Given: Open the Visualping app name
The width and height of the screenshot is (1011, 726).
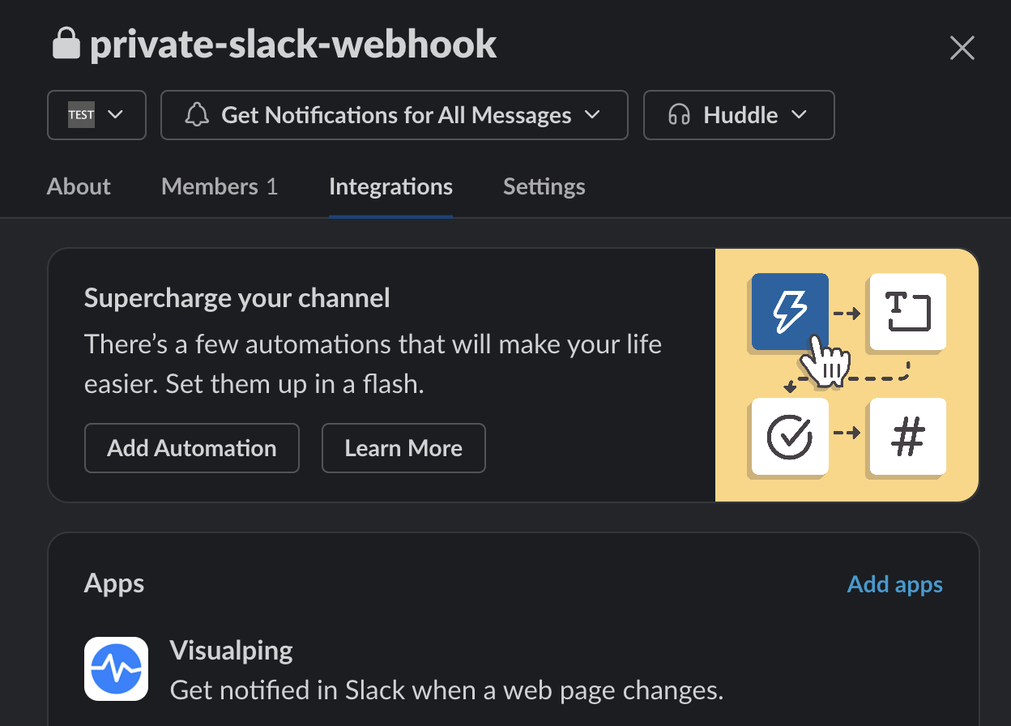Looking at the screenshot, I should [x=232, y=650].
